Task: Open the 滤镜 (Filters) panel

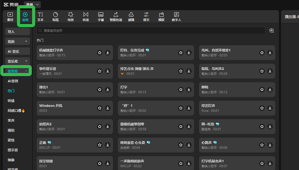Action: coord(131,17)
